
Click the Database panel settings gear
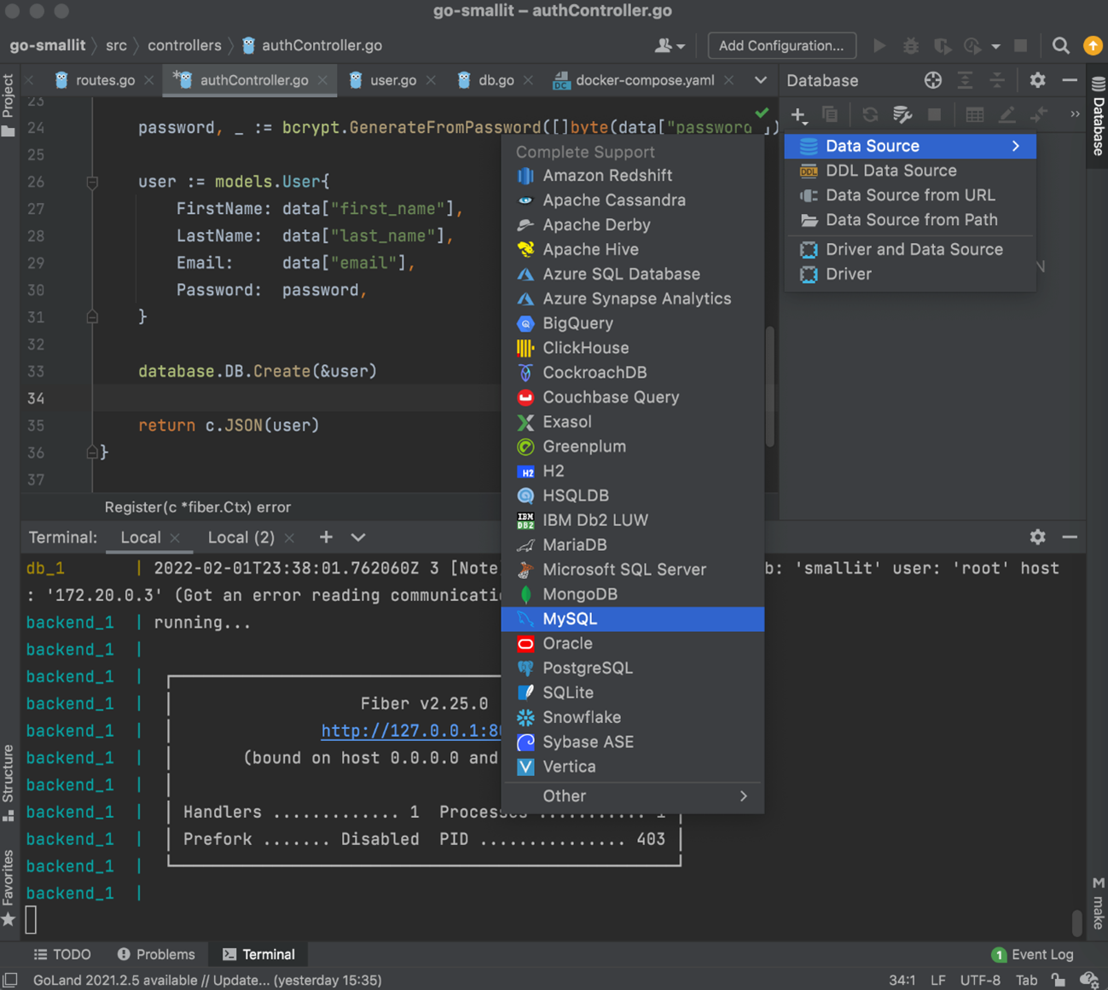pos(1037,80)
